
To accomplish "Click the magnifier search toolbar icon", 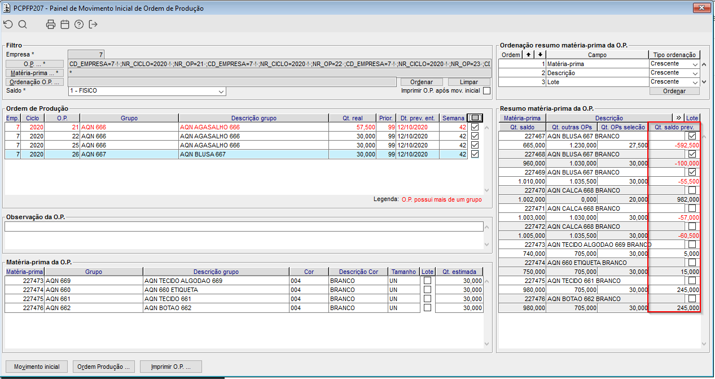I will (23, 24).
